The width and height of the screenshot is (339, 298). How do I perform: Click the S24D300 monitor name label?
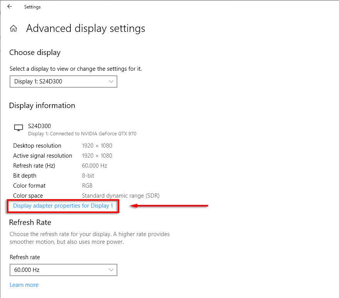[40, 126]
